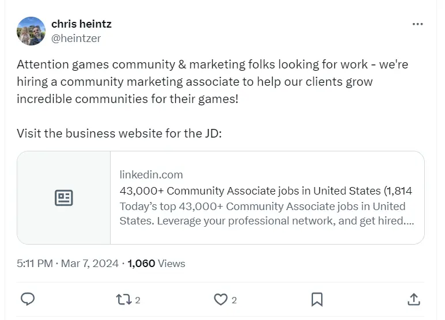The width and height of the screenshot is (445, 320).
Task: Click chris heintz's profile avatar
Action: (31, 31)
